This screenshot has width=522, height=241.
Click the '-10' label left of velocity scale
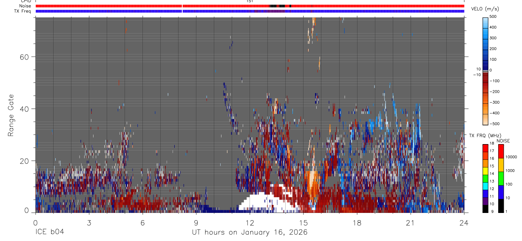(477, 74)
